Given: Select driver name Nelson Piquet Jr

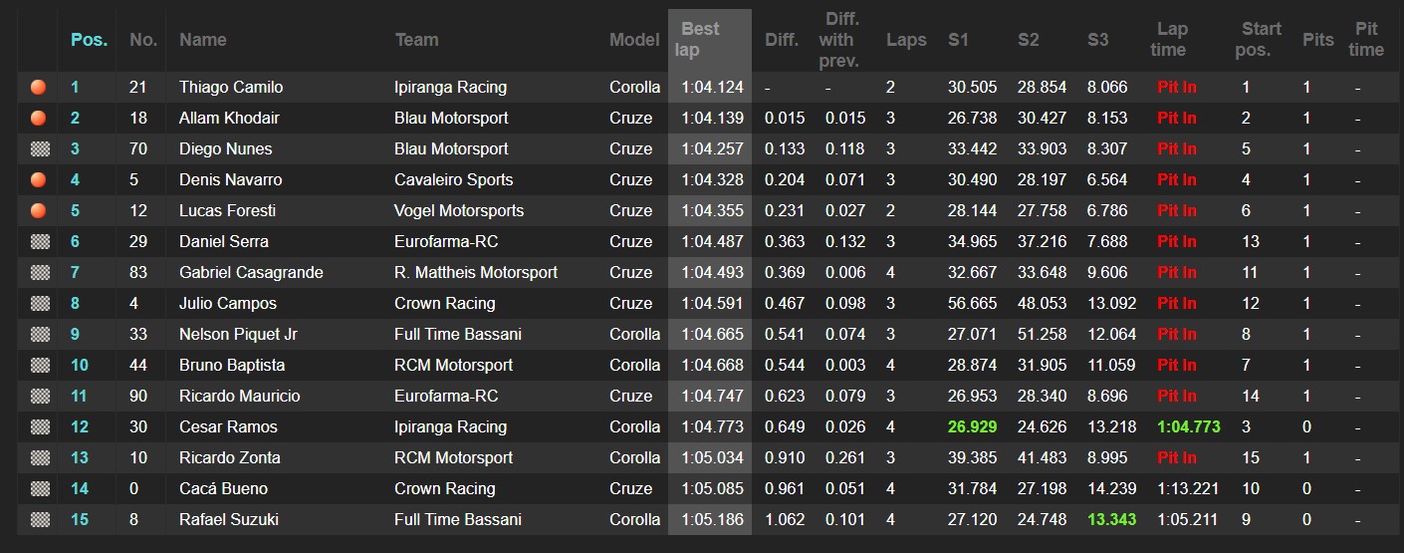Looking at the screenshot, I should (238, 335).
